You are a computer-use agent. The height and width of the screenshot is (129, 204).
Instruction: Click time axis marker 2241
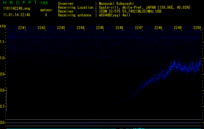pyautogui.click(x=22, y=28)
